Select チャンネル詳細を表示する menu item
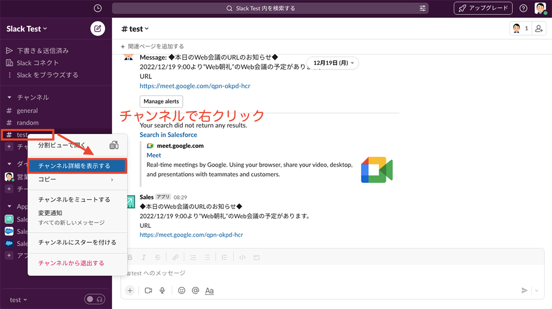 77,166
